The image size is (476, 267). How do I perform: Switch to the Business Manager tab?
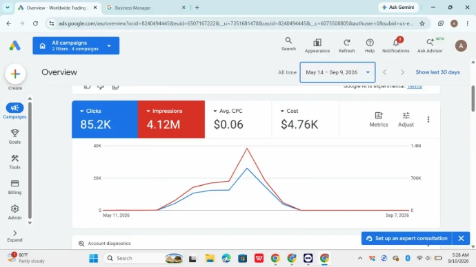click(145, 8)
